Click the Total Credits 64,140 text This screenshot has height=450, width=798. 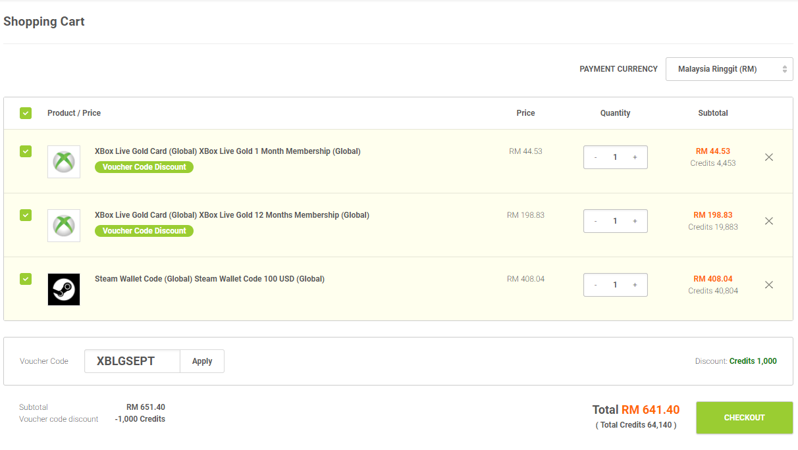pos(636,425)
